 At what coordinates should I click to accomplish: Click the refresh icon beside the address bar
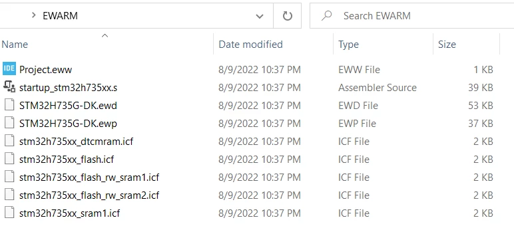pos(287,16)
